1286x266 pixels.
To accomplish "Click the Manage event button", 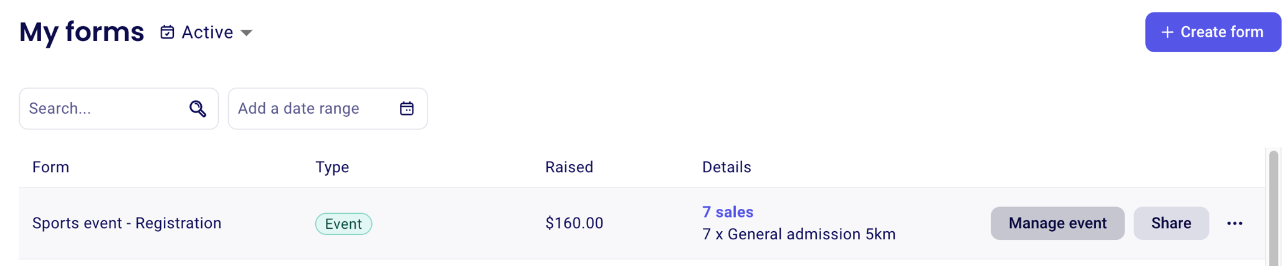I will [x=1057, y=223].
